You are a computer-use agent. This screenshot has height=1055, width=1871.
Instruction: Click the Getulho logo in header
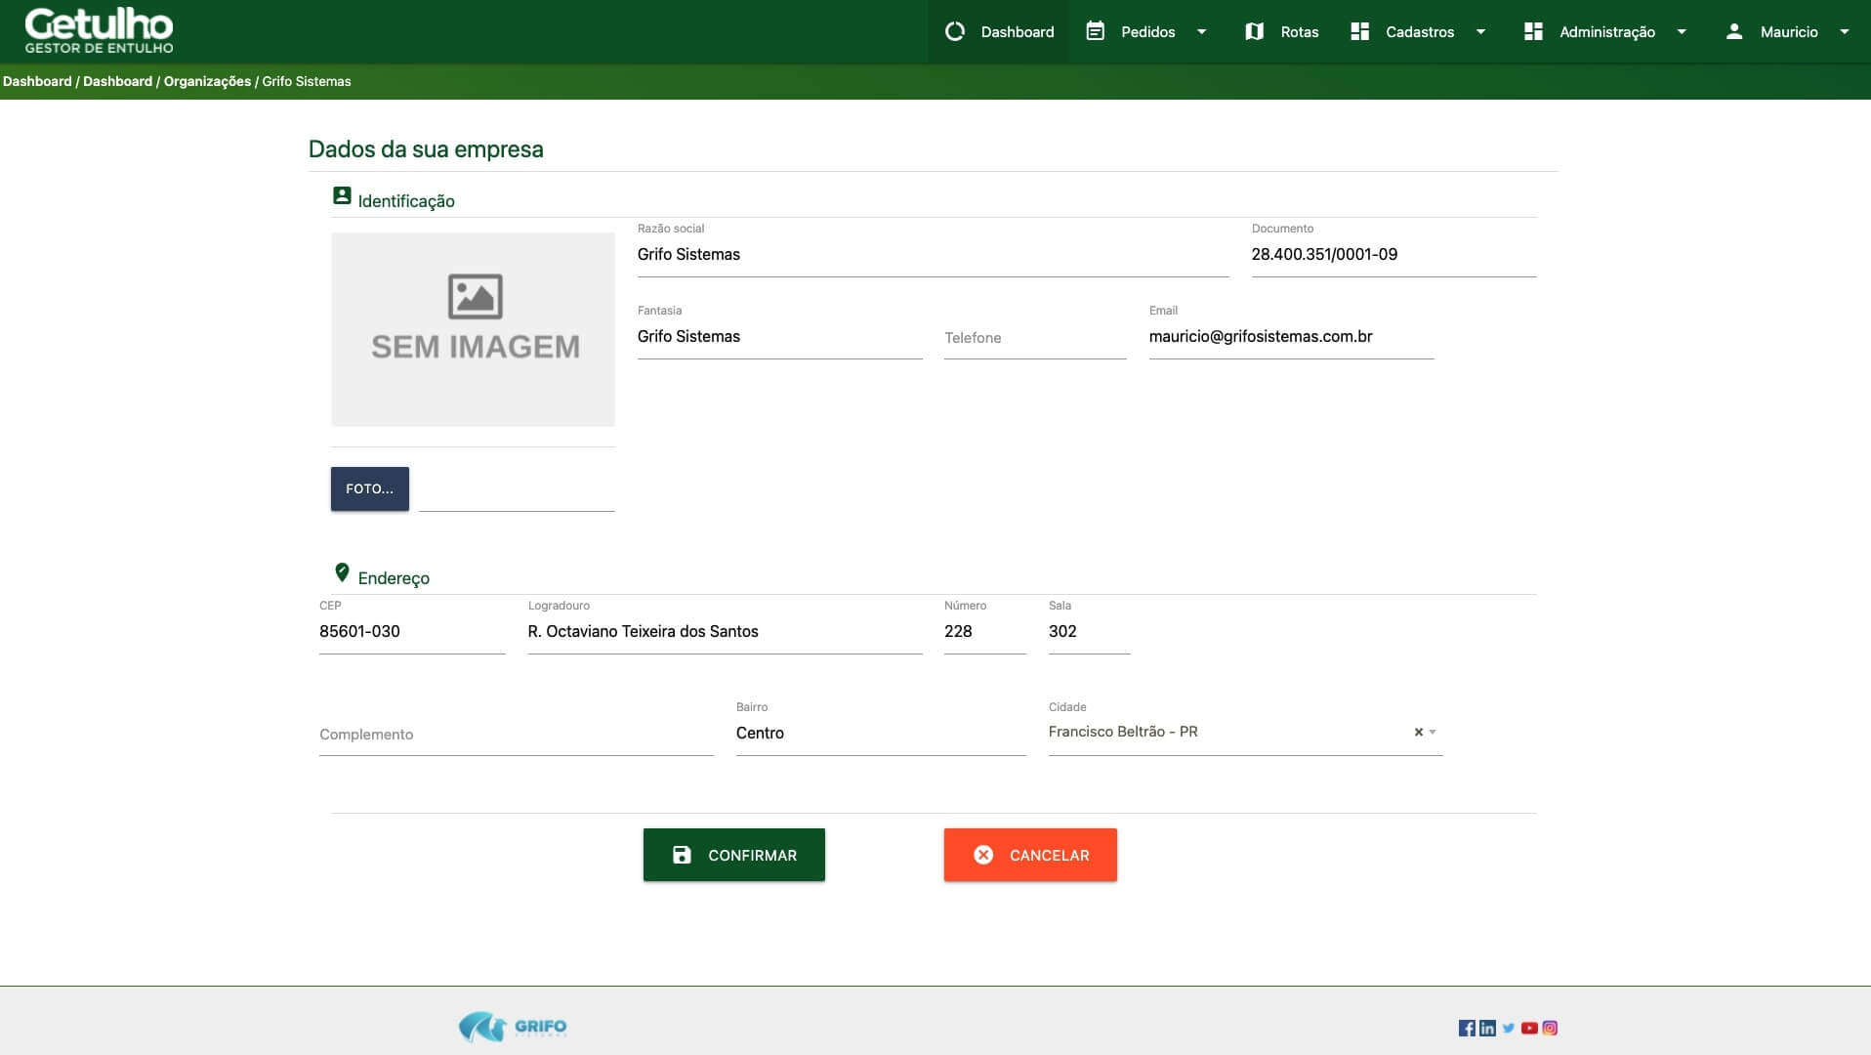99,30
